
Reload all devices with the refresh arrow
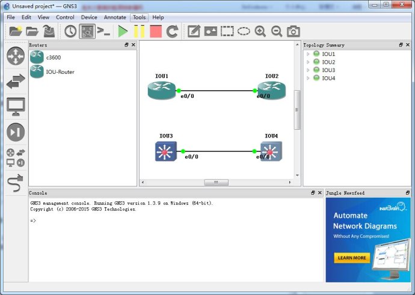pyautogui.click(x=172, y=31)
